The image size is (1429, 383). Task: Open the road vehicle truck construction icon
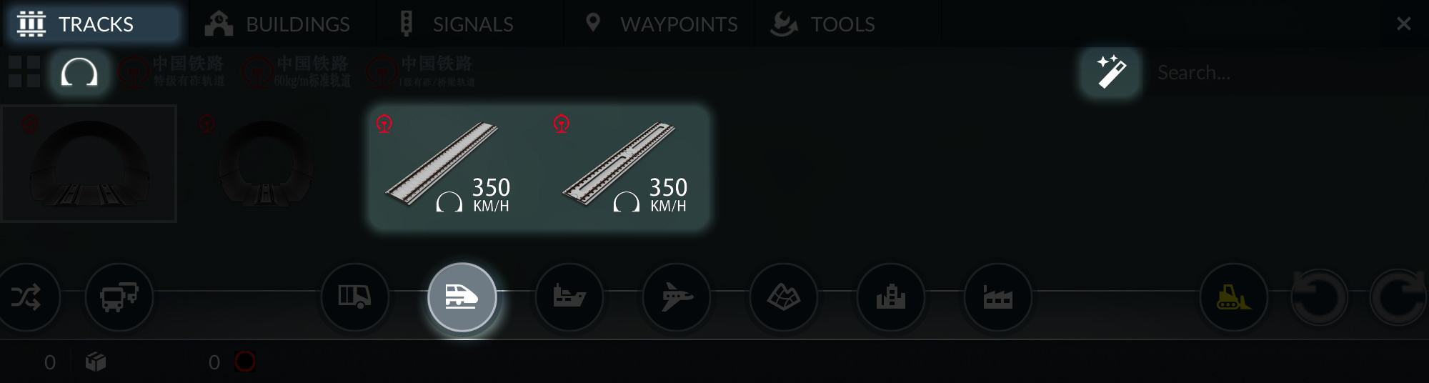[355, 297]
